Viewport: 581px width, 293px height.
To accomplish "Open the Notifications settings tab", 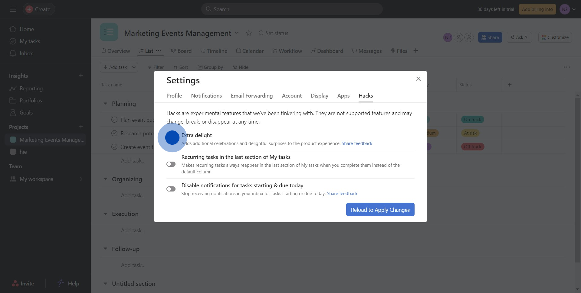I will pos(206,96).
